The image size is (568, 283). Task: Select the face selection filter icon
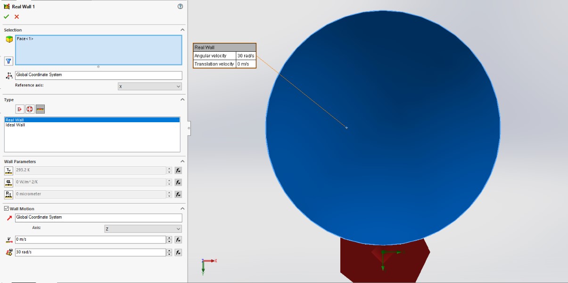[8, 61]
